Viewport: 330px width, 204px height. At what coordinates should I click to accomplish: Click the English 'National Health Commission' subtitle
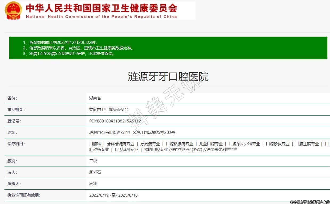101,16
